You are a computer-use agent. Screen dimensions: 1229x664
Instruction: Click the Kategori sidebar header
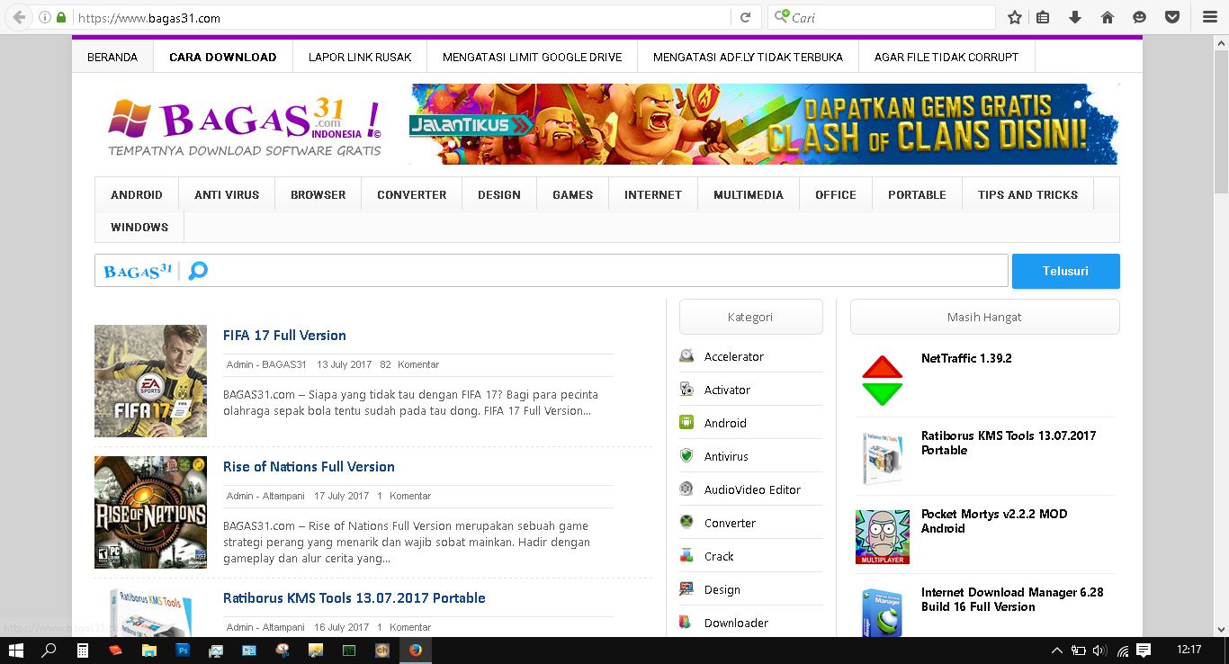coord(750,317)
